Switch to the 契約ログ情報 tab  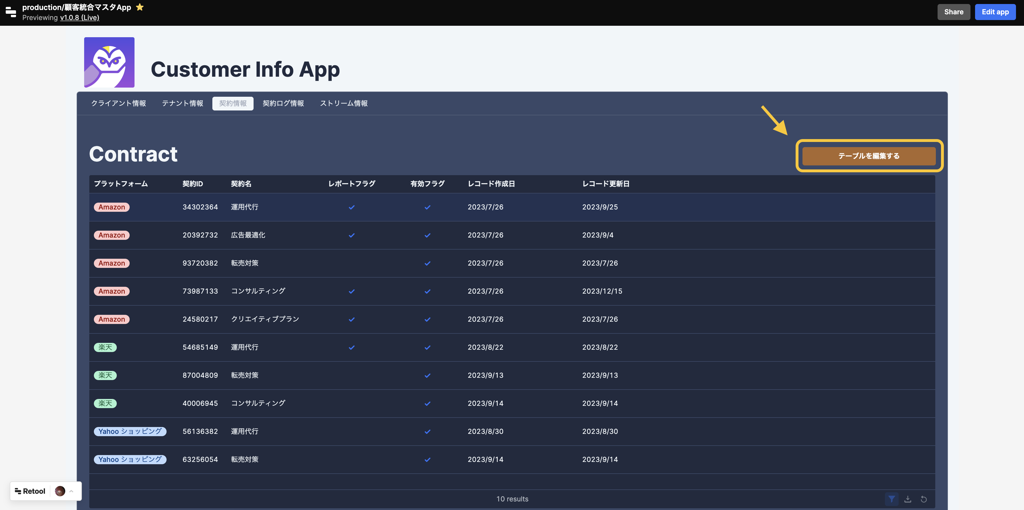283,103
